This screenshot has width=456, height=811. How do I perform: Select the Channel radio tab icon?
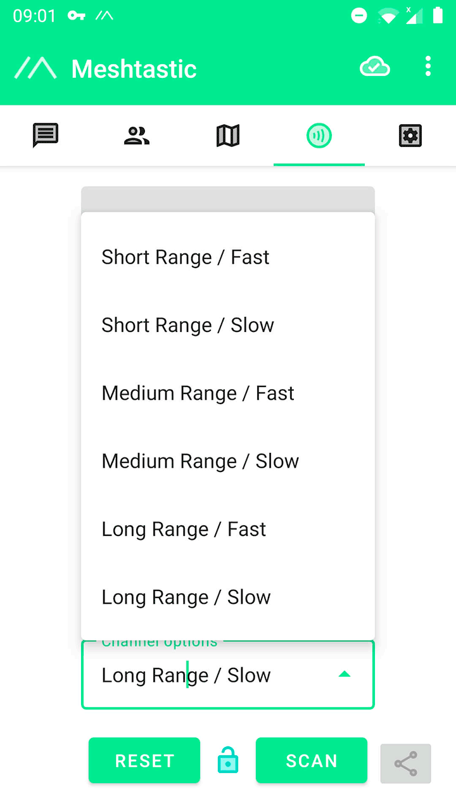319,136
